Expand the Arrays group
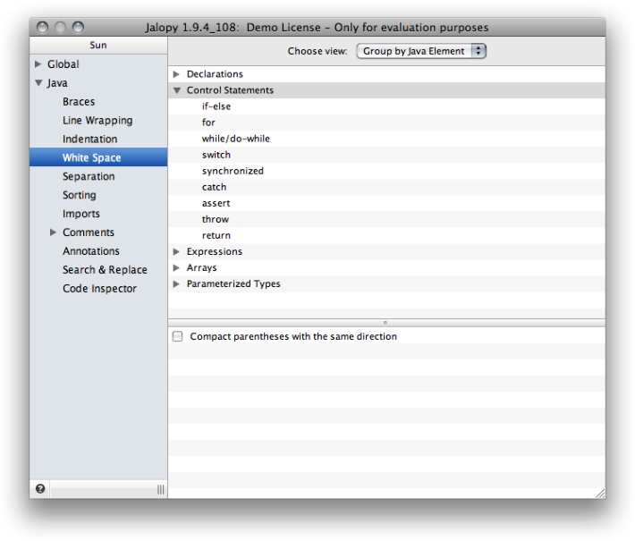The height and width of the screenshot is (541, 635). (x=176, y=267)
